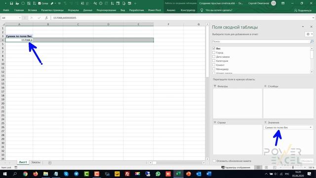Open FileZilla from taskbar
Screen dimensions: 316x178
[x=127, y=174]
